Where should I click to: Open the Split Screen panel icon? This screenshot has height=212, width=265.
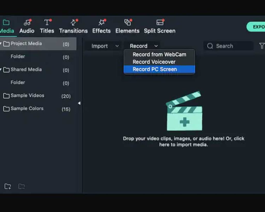point(160,23)
